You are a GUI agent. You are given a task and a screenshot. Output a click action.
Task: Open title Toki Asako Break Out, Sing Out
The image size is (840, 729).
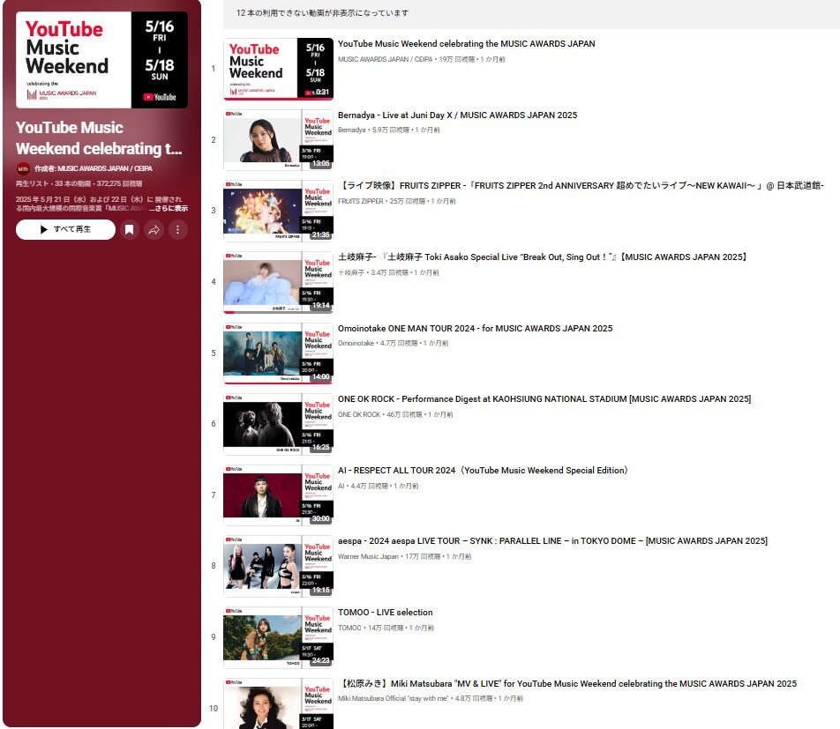[x=542, y=257]
